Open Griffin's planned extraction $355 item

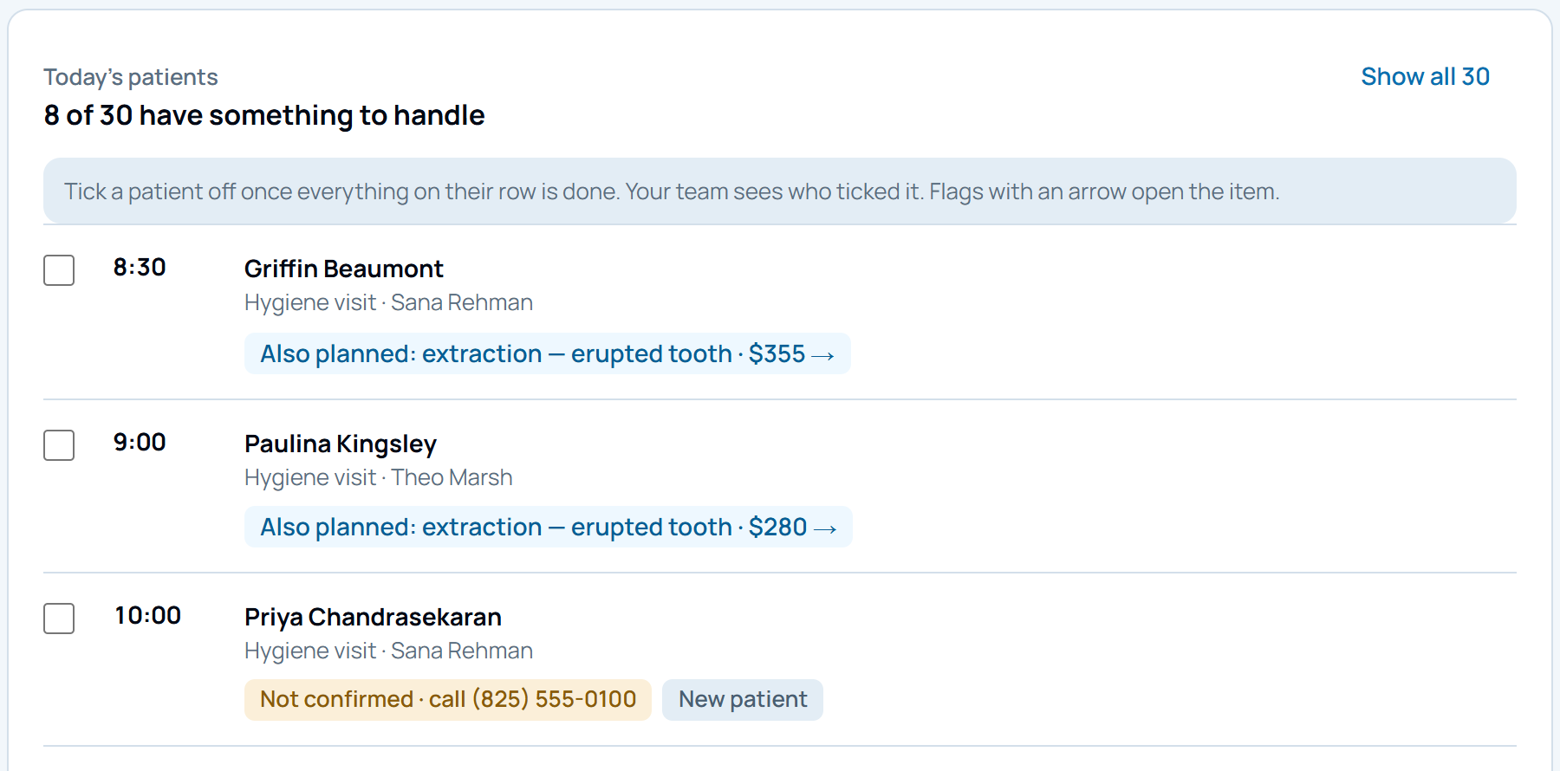(547, 353)
